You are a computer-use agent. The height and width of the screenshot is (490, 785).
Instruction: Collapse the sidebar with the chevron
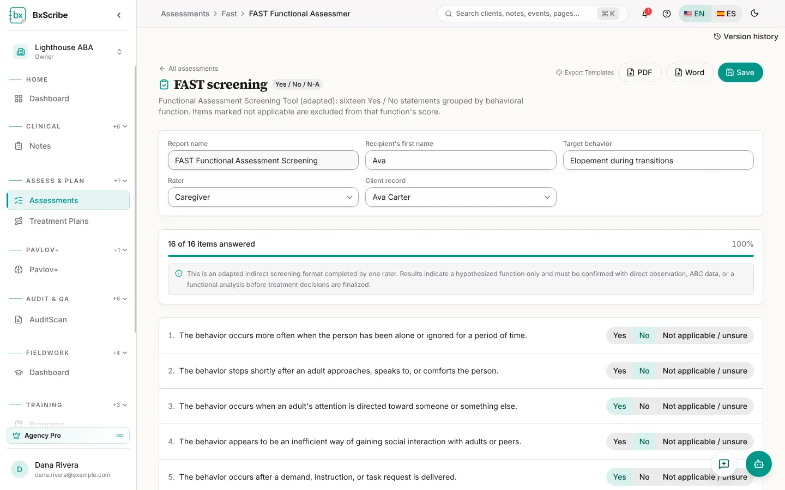(x=119, y=15)
